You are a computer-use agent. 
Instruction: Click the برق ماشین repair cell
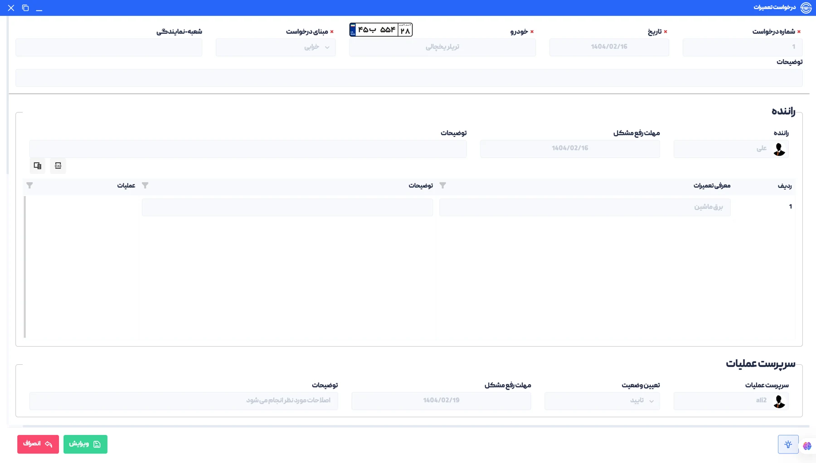pyautogui.click(x=585, y=207)
